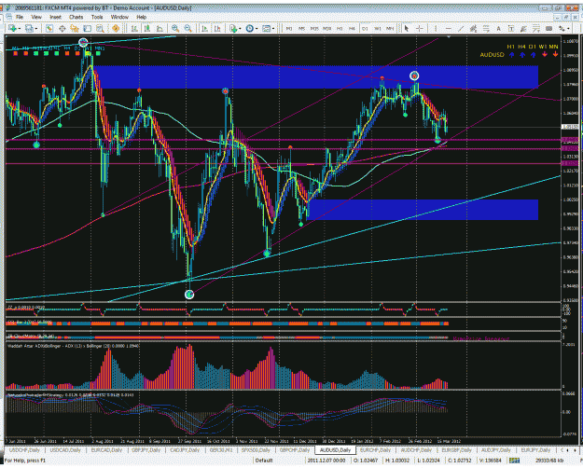Click the AUDUSD label in chart corner
The image size is (583, 468).
pos(492,55)
